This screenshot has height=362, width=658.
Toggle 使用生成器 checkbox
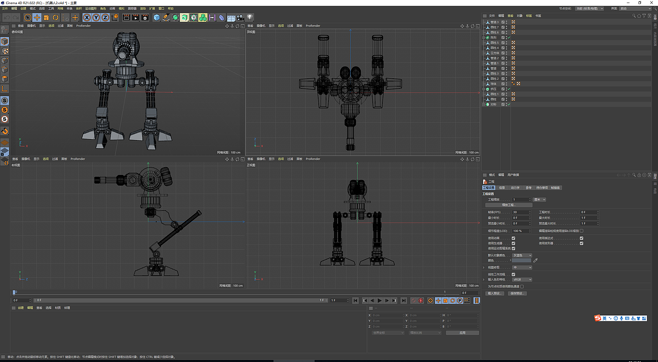click(x=514, y=243)
